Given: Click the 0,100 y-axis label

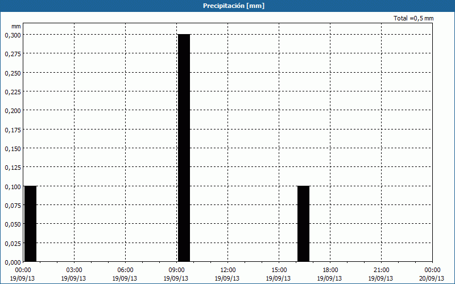Looking at the screenshot, I should [13, 187].
